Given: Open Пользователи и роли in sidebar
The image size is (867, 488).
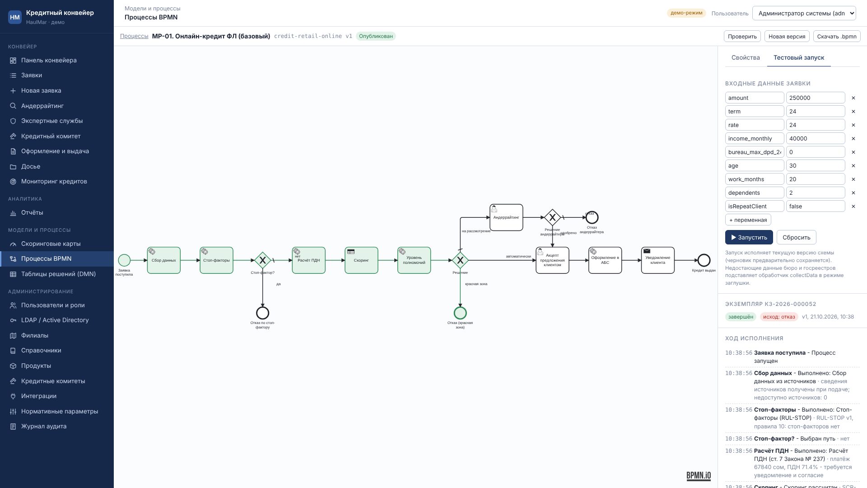Looking at the screenshot, I should tap(57, 305).
